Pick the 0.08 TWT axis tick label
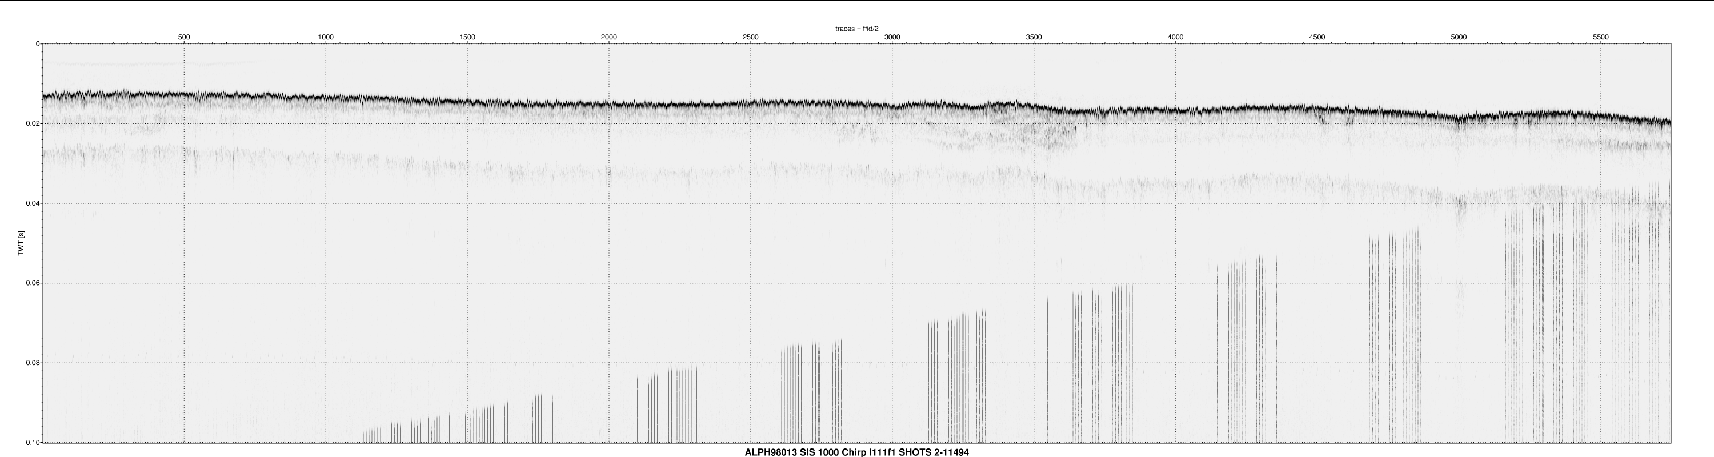This screenshot has width=1714, height=457. point(32,363)
